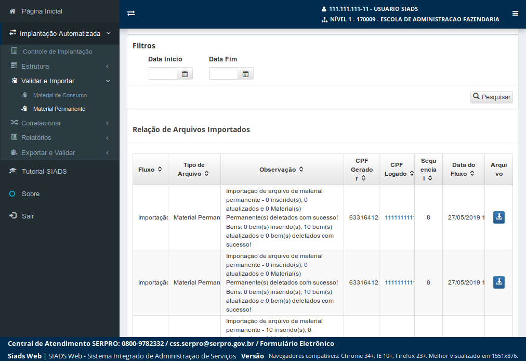Click inside the Data Fim field
This screenshot has height=361, width=526.
pyautogui.click(x=223, y=73)
